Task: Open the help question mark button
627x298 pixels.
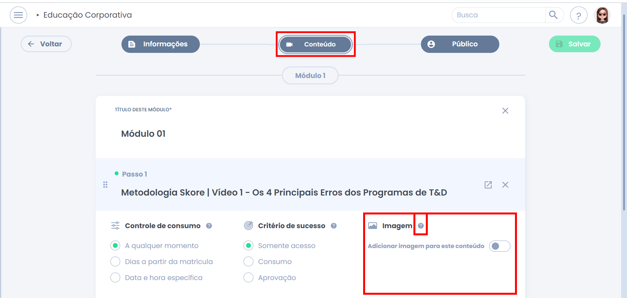Action: (579, 15)
